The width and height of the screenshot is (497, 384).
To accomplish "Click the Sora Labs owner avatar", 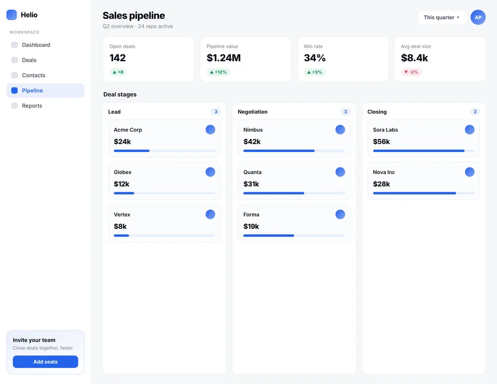I will [x=470, y=129].
